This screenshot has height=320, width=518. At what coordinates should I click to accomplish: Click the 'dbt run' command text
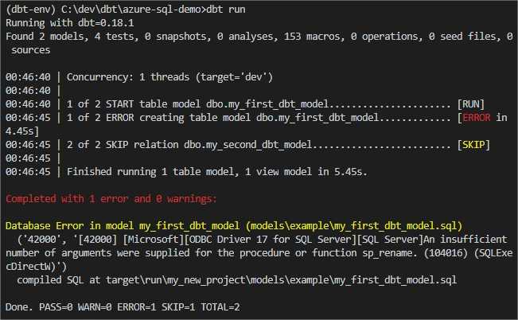click(226, 10)
